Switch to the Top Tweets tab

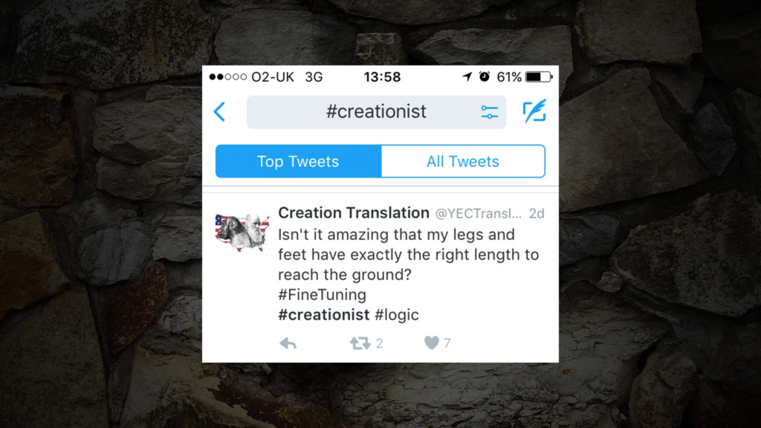pos(299,161)
